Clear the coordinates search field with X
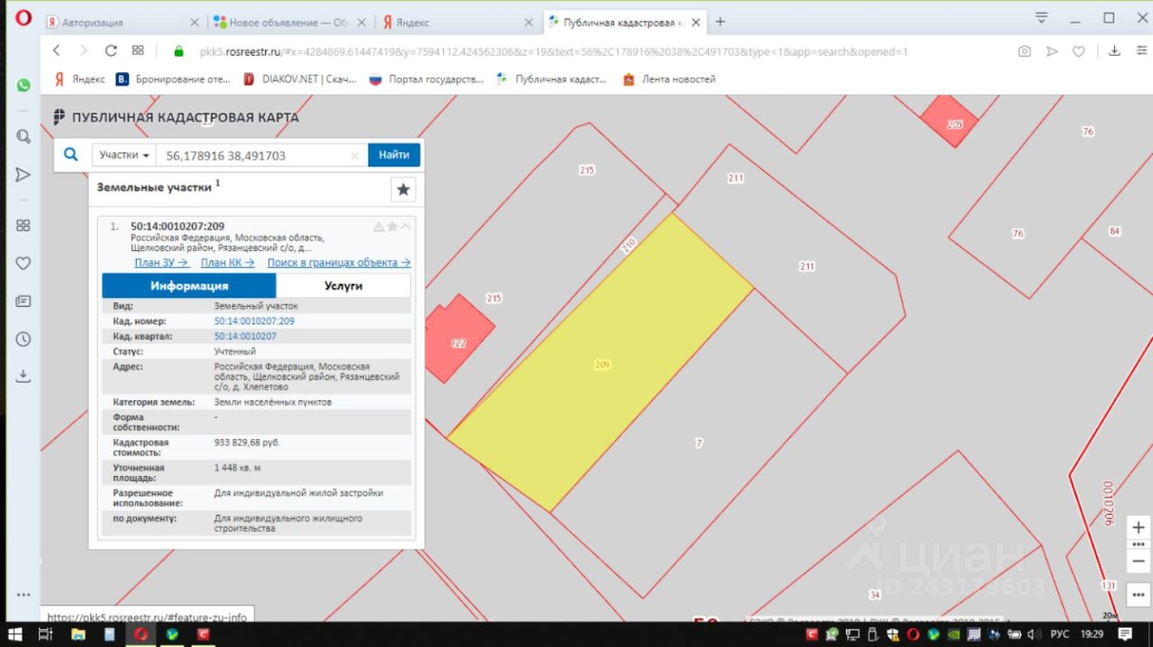 [x=355, y=156]
